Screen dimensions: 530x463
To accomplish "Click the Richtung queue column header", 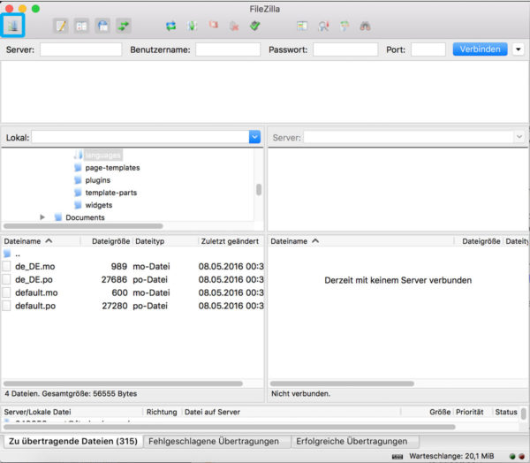I will [162, 412].
